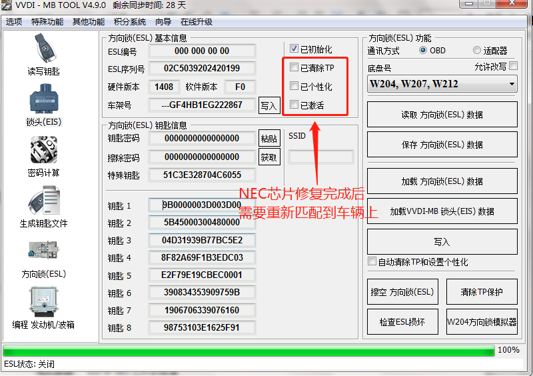Select the 方向锁(ESL) steering lock icon
533x376 pixels.
tap(44, 250)
